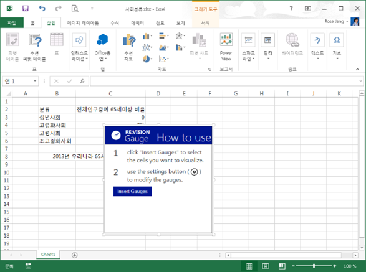
Task: Insert a bar chart
Action: coord(163,36)
